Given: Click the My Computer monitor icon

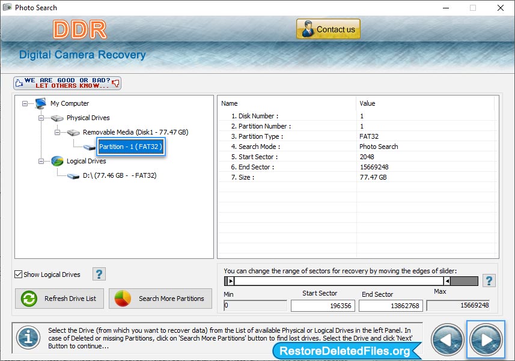Looking at the screenshot, I should click(41, 103).
